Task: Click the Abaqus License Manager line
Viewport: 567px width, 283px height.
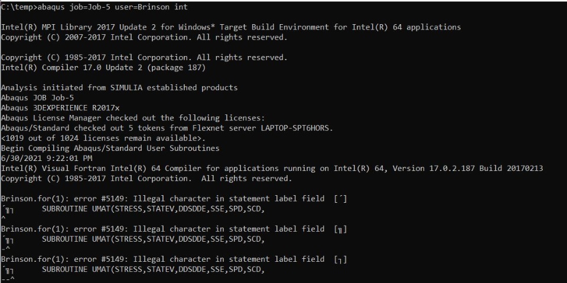Action: tap(133, 118)
